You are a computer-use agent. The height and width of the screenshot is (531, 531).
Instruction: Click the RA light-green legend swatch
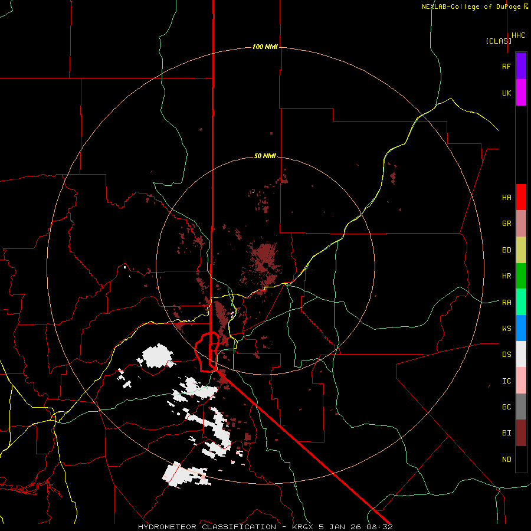point(521,302)
